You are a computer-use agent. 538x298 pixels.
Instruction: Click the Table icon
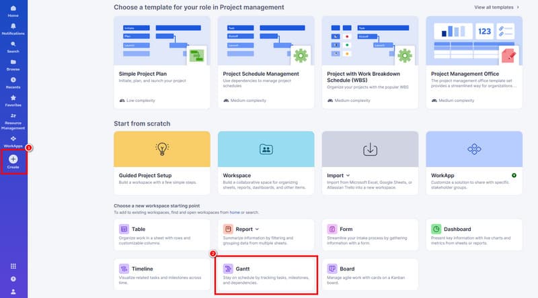coord(124,229)
